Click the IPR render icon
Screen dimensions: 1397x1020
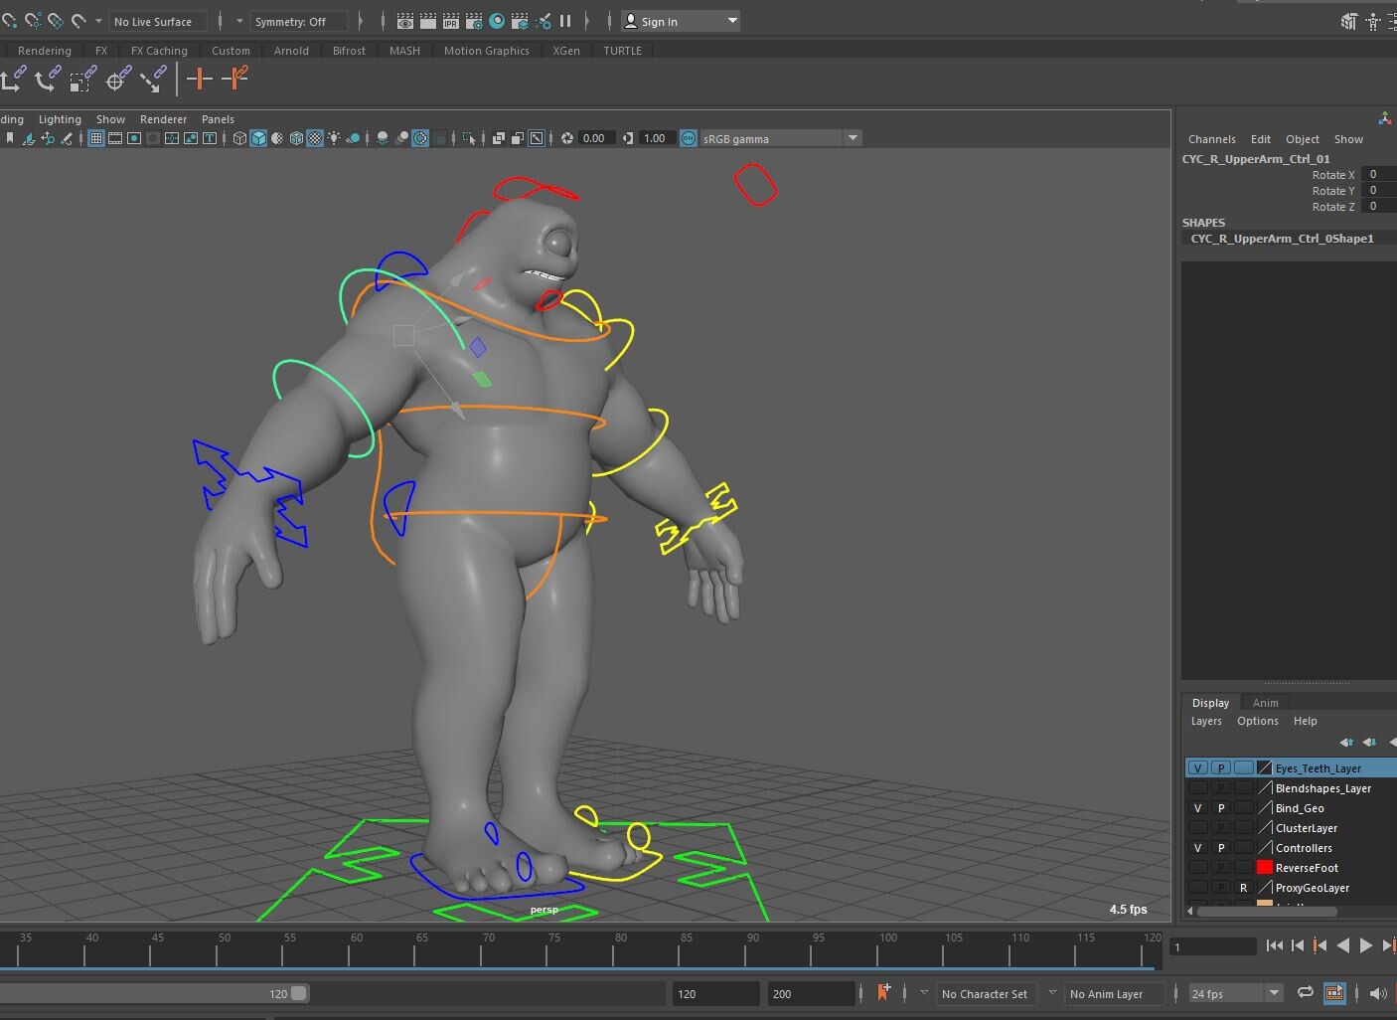click(451, 20)
